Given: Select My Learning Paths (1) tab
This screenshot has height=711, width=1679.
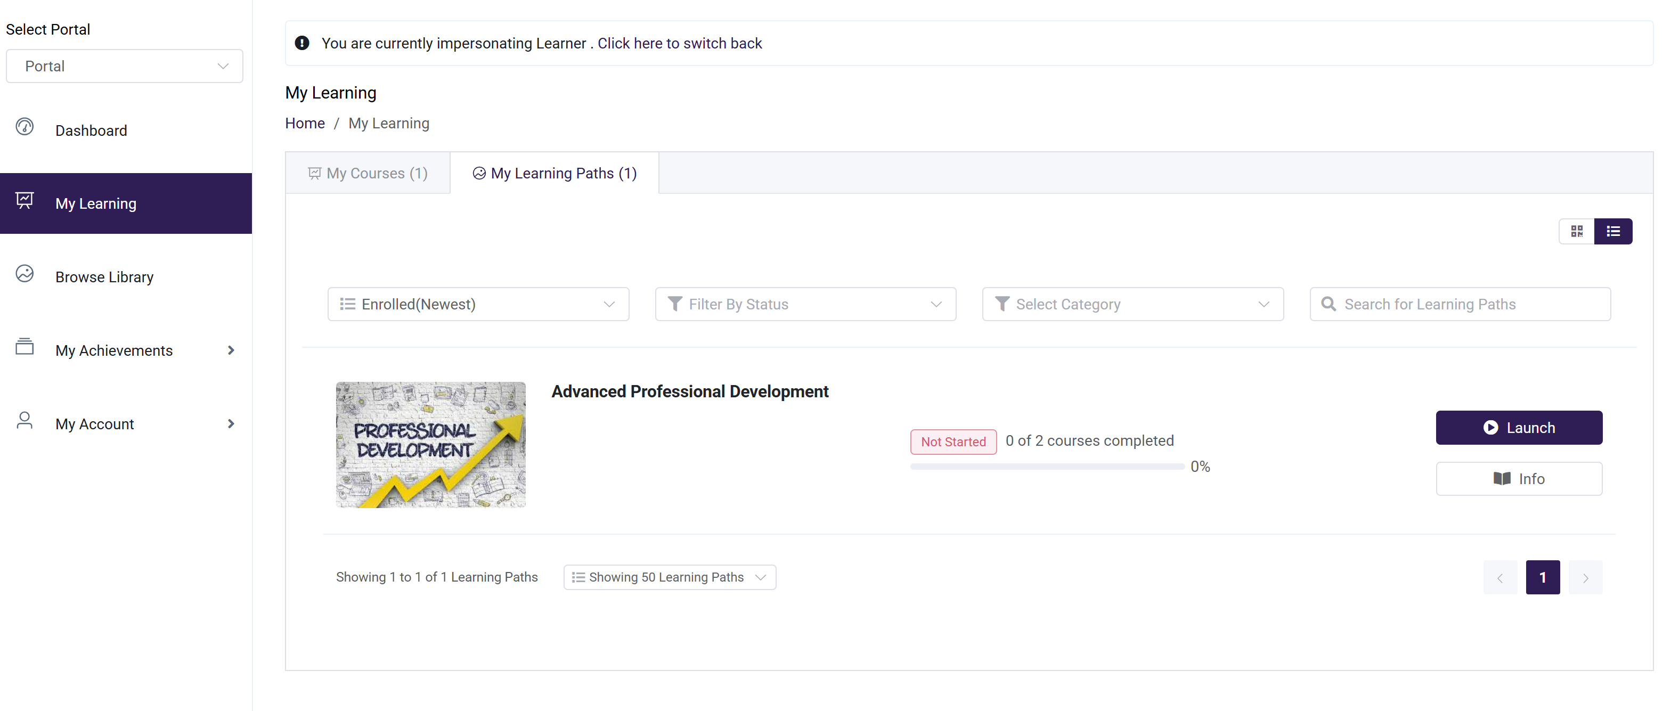Looking at the screenshot, I should point(554,173).
